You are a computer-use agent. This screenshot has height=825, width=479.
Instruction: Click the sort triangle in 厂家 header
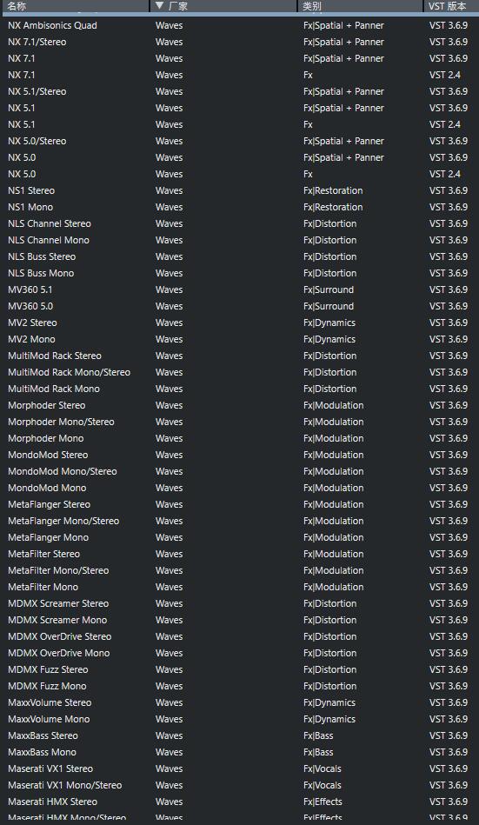point(160,6)
